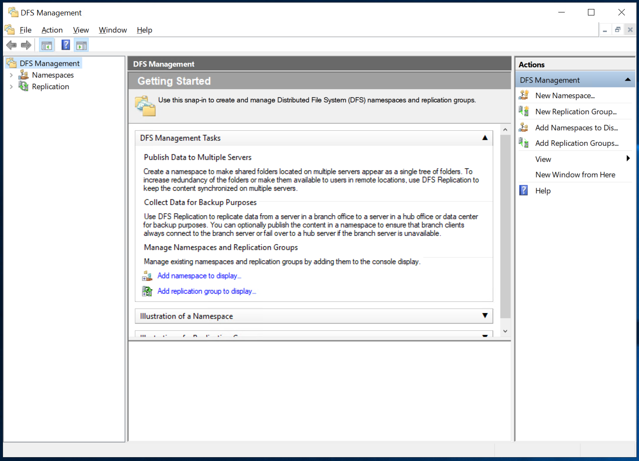Image resolution: width=639 pixels, height=461 pixels.
Task: Click icon beside Add namespace to display link
Action: point(147,276)
